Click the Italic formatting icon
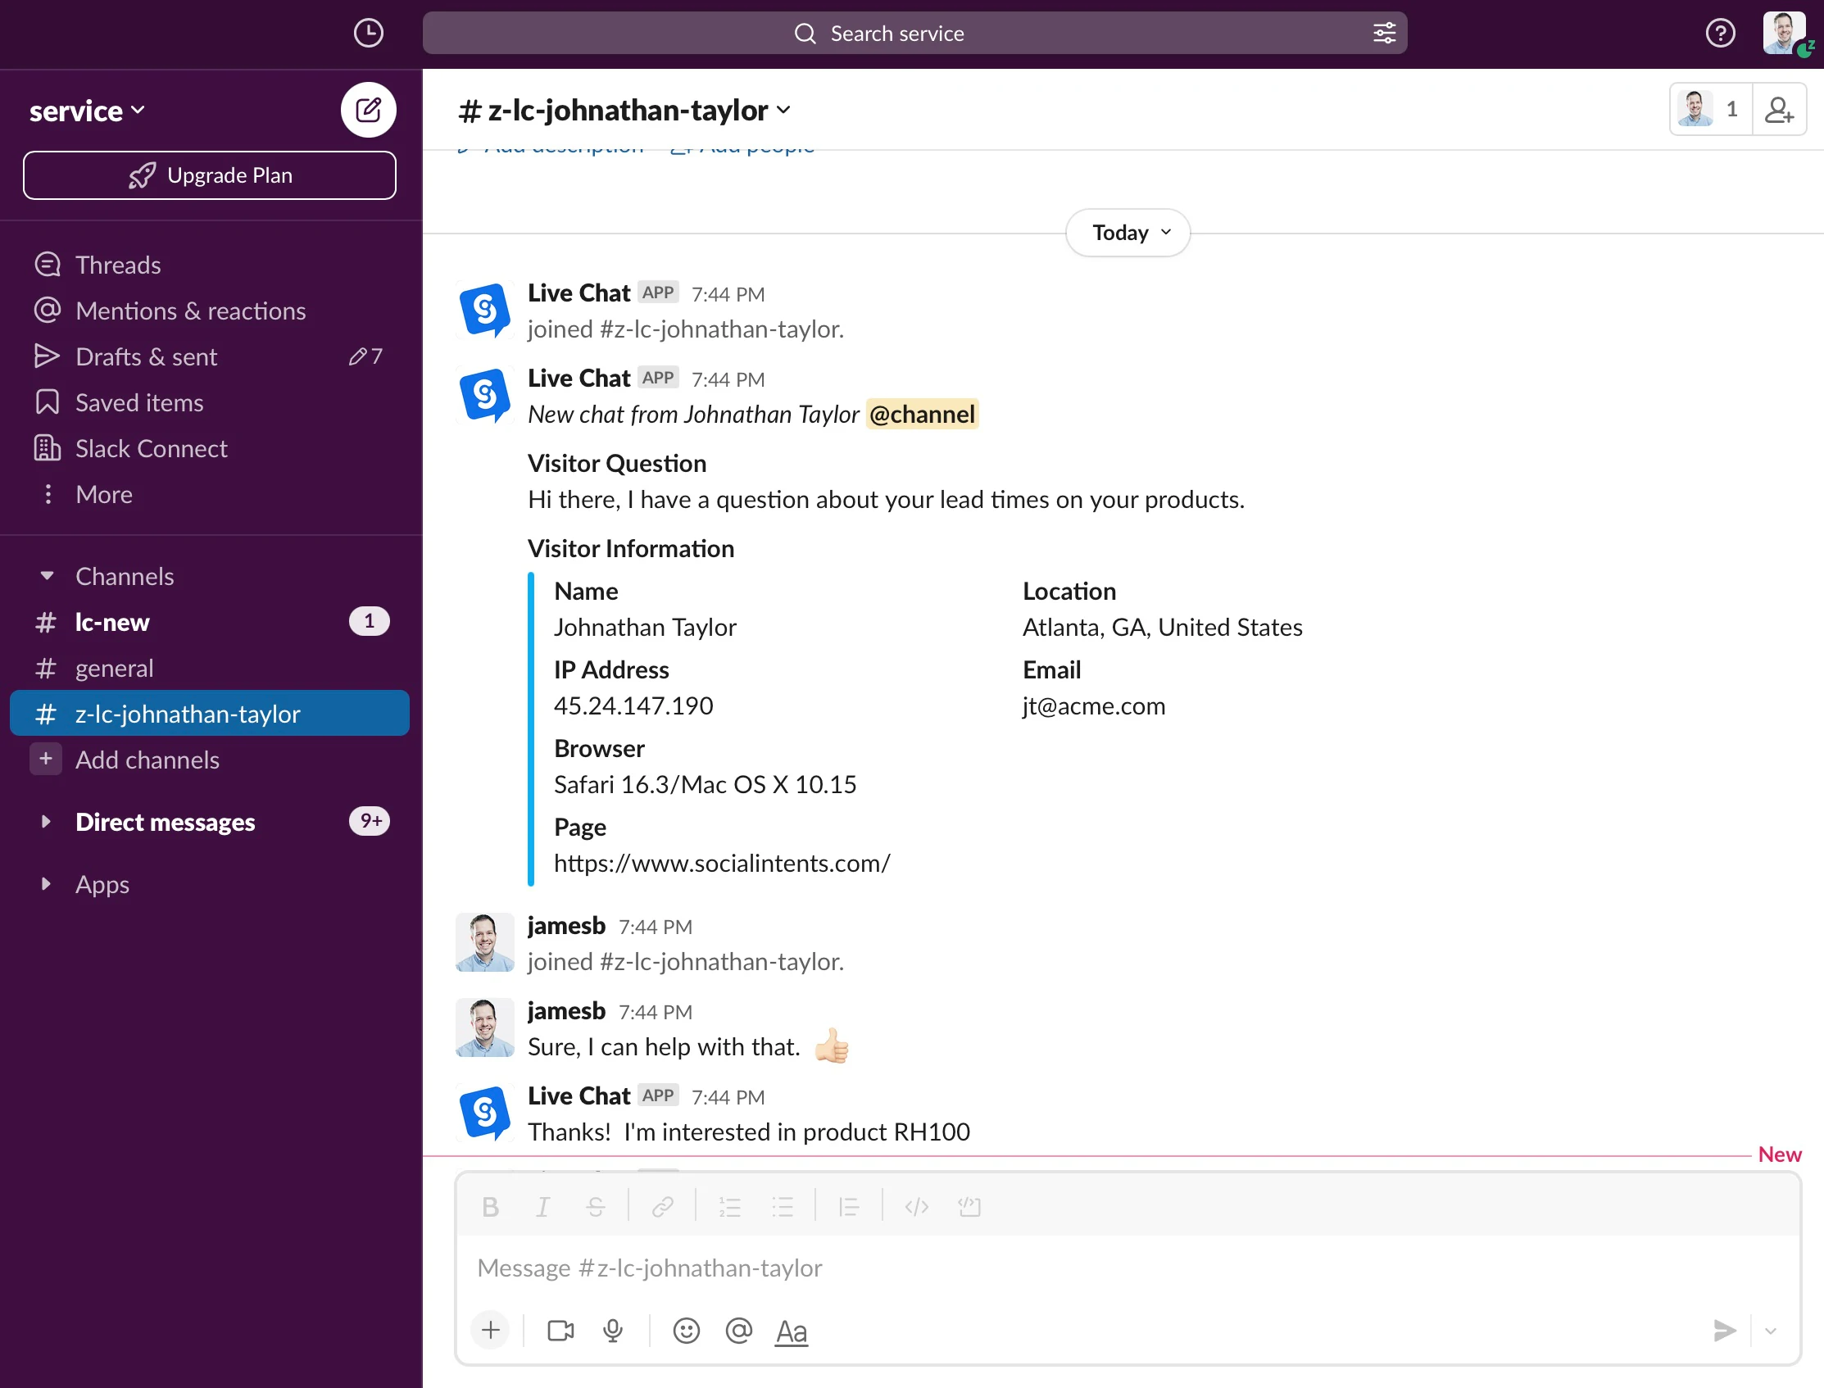This screenshot has height=1388, width=1824. coord(541,1206)
